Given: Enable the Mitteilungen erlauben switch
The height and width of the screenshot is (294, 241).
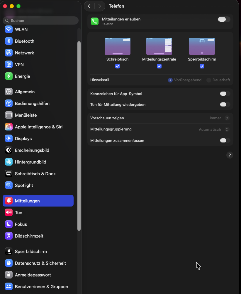Looking at the screenshot, I should click(224, 19).
